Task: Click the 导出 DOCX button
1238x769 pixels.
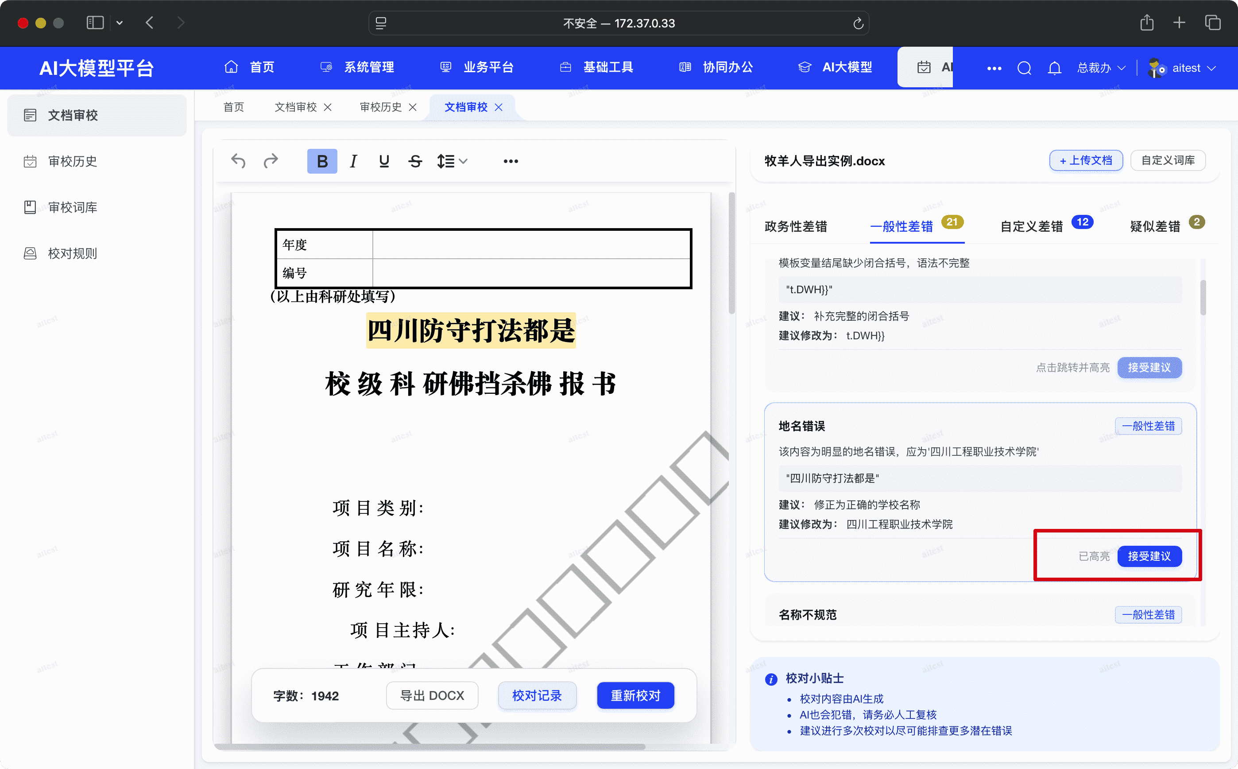Action: coord(432,695)
